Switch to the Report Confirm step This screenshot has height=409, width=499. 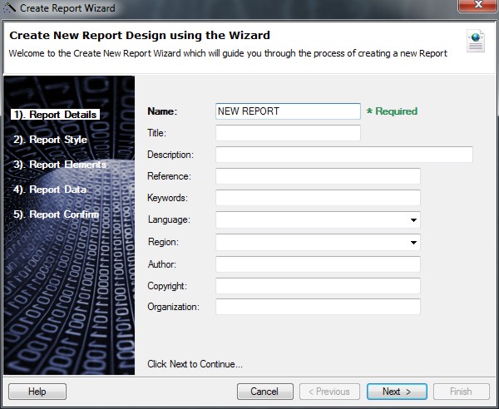coord(56,214)
